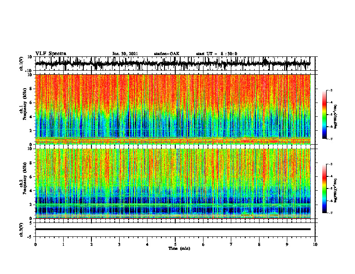The image size is (355, 274).
Task: Click the '4' kHz tick on the ch.1 spectrogram axis
Action: pos(31,117)
